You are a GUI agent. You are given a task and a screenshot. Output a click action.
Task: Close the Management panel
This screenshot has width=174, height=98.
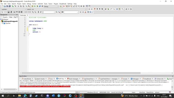pos(17,15)
